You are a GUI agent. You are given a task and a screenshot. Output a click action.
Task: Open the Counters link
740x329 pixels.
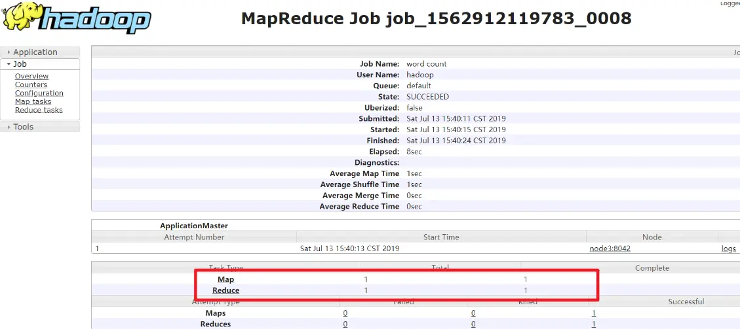point(31,85)
